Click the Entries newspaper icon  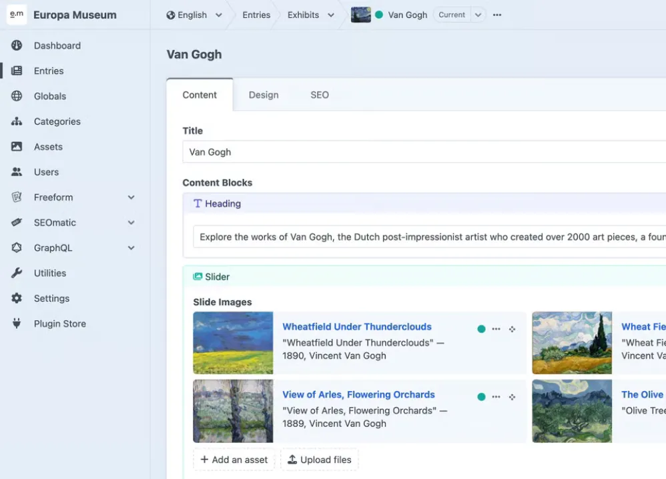pyautogui.click(x=17, y=71)
